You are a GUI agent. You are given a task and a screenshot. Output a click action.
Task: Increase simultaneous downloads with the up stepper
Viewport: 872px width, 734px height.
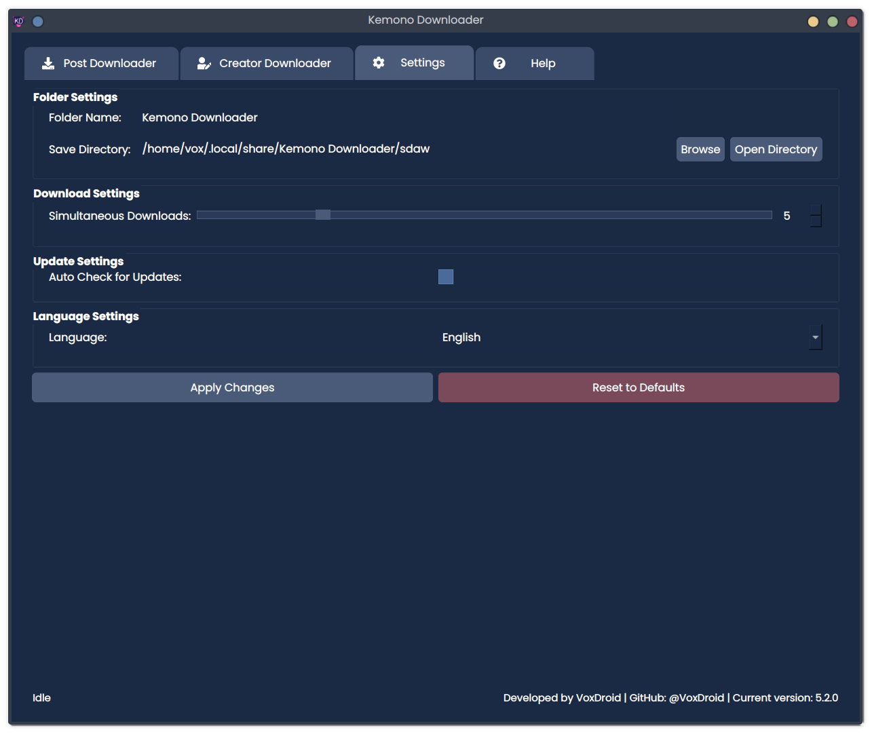click(816, 210)
